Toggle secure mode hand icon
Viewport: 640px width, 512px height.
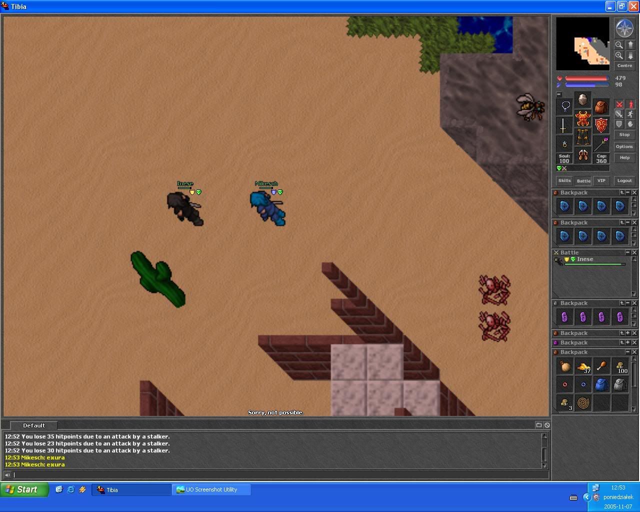click(x=630, y=124)
